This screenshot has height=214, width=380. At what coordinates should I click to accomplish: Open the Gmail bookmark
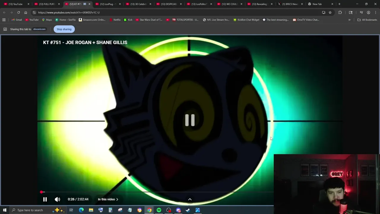(x=17, y=20)
